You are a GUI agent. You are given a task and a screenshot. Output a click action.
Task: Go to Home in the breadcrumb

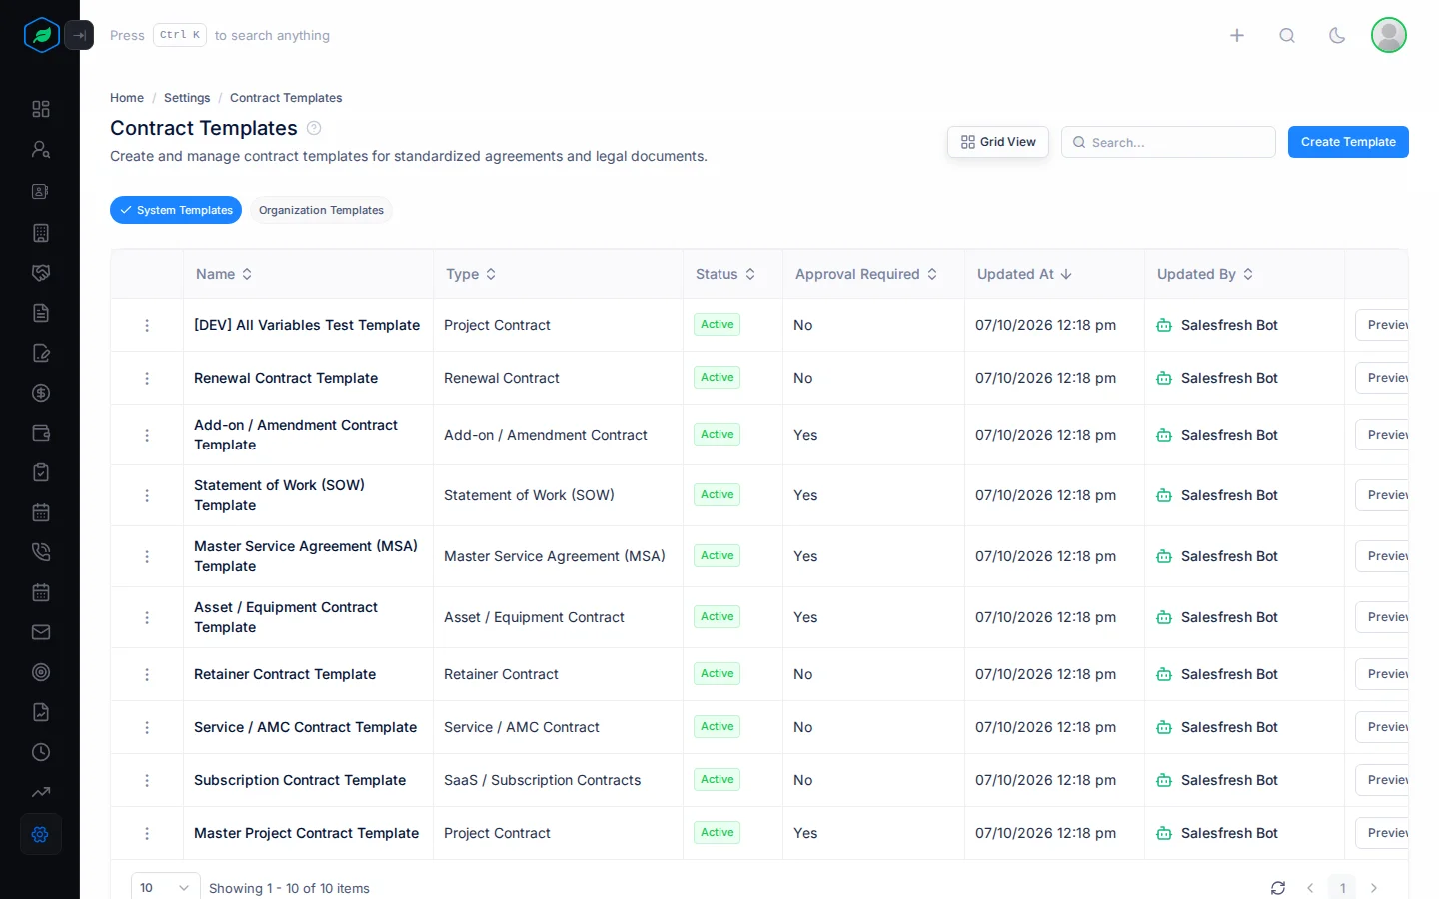coord(127,98)
